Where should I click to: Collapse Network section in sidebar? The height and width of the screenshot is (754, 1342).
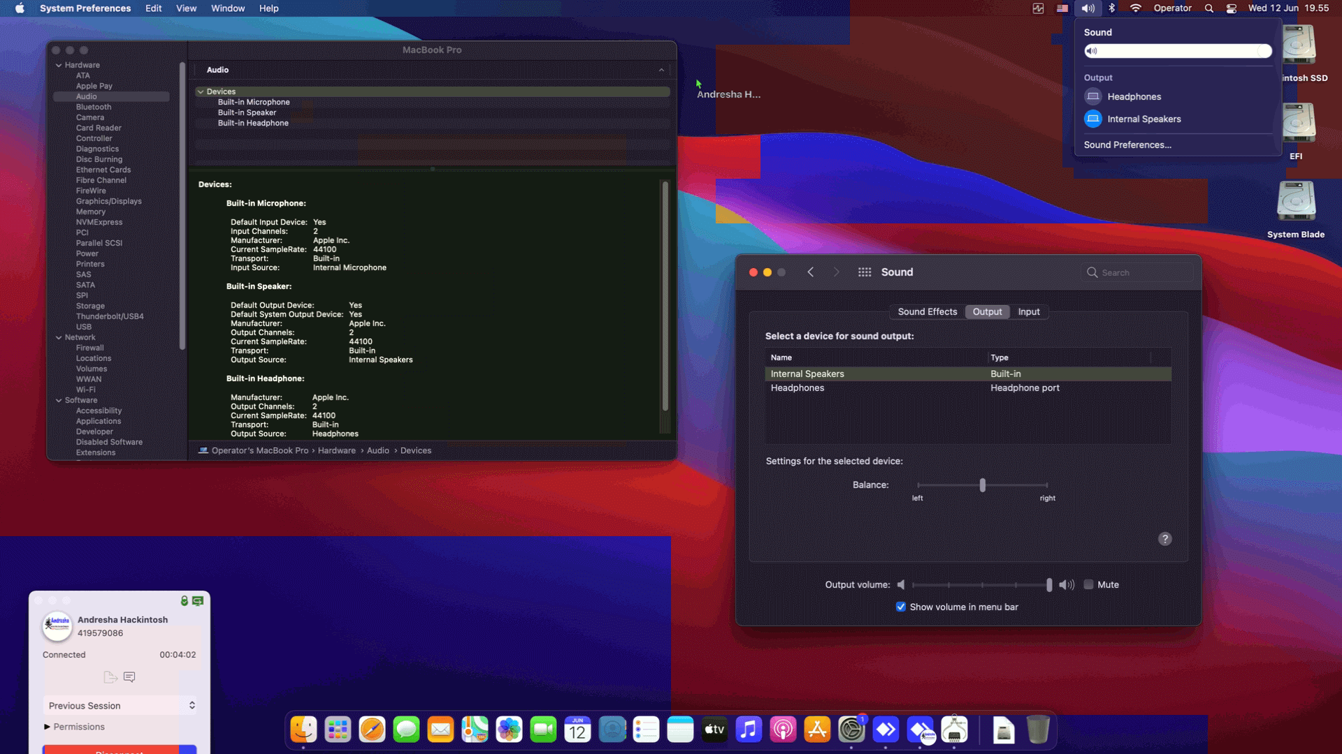click(59, 337)
